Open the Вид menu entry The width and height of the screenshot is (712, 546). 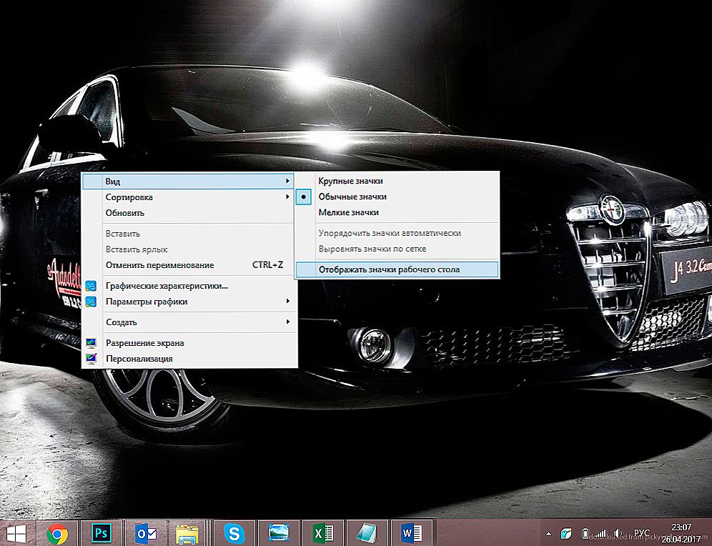point(189,181)
